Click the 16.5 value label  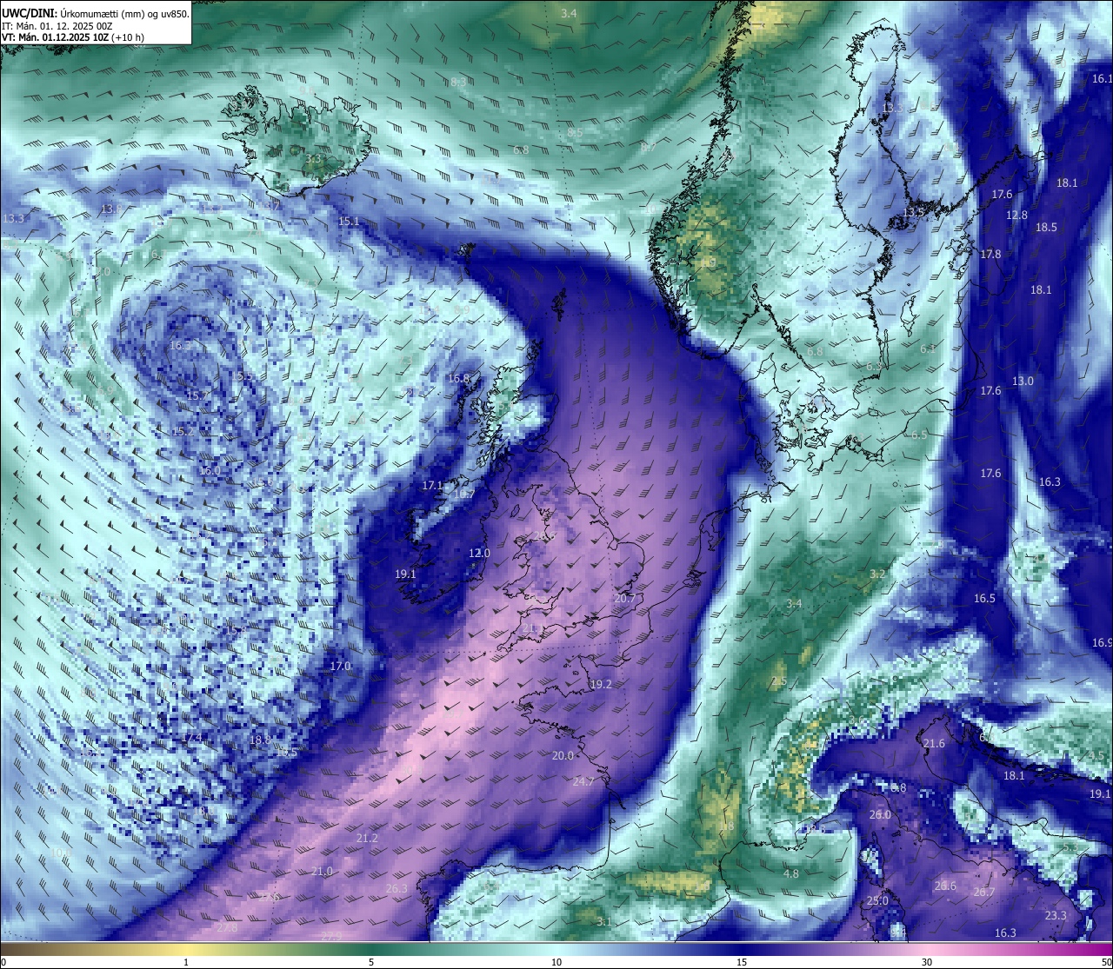(x=984, y=599)
